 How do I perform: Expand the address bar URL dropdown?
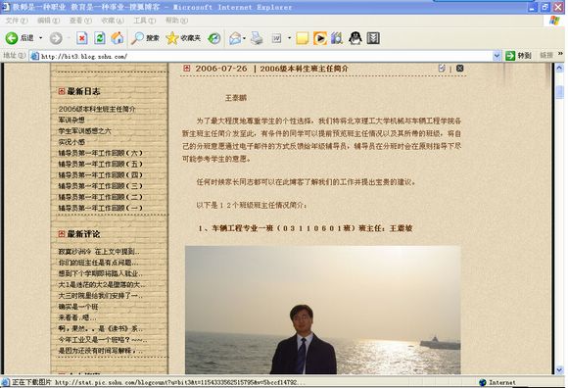tap(497, 56)
